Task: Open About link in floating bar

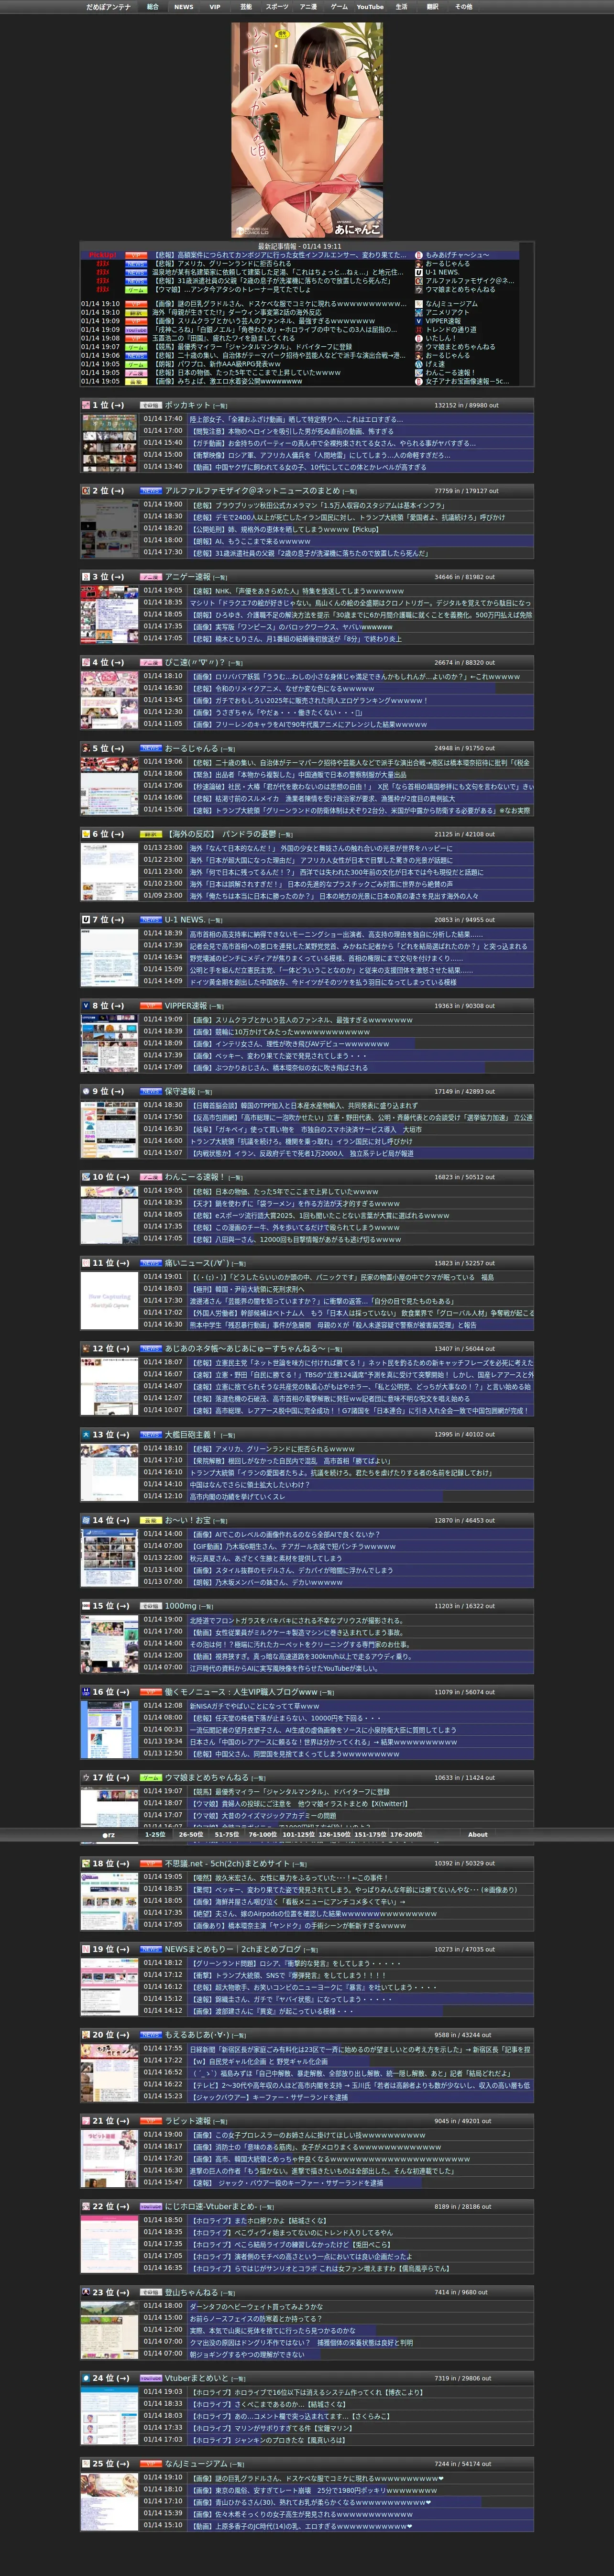Action: click(x=478, y=1835)
